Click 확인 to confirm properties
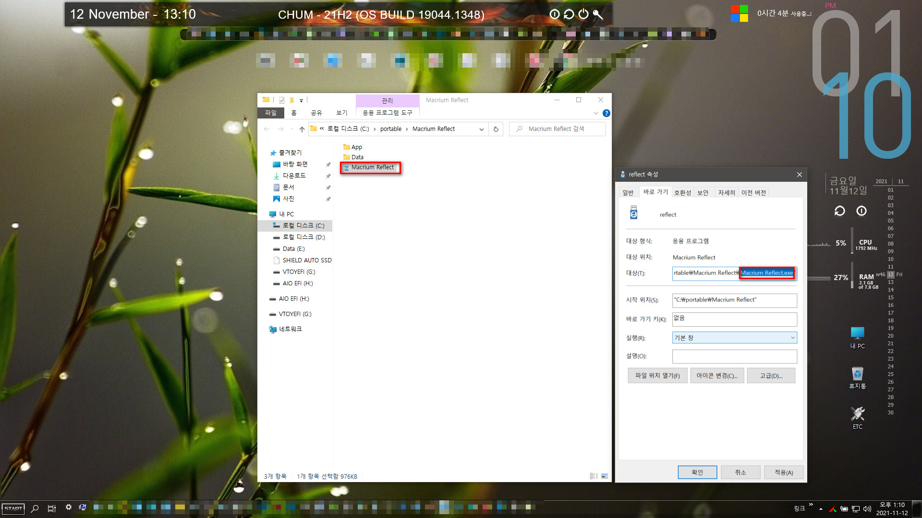Screen dimensions: 922x518 [697, 472]
